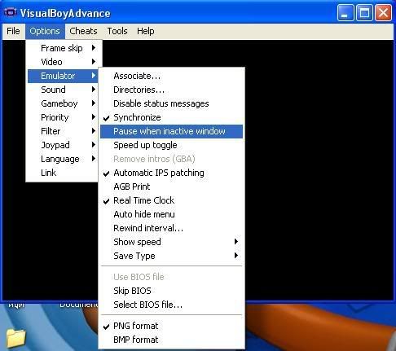Open the yellow folder on the desktop
The height and width of the screenshot is (351, 396).
pos(15,338)
